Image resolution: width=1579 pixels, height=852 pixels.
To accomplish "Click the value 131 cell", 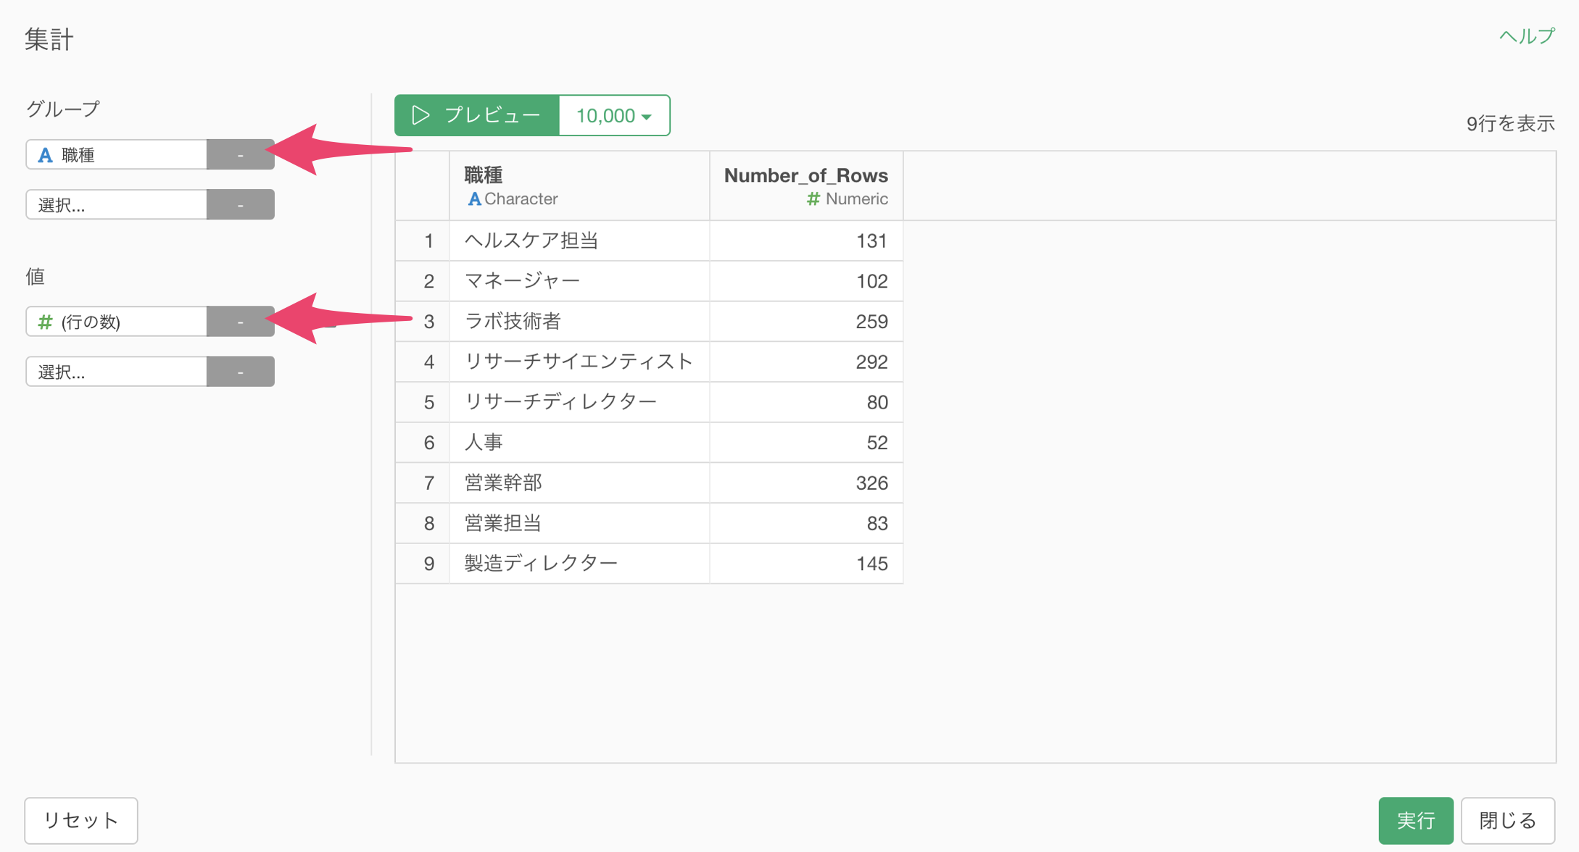I will pos(806,241).
